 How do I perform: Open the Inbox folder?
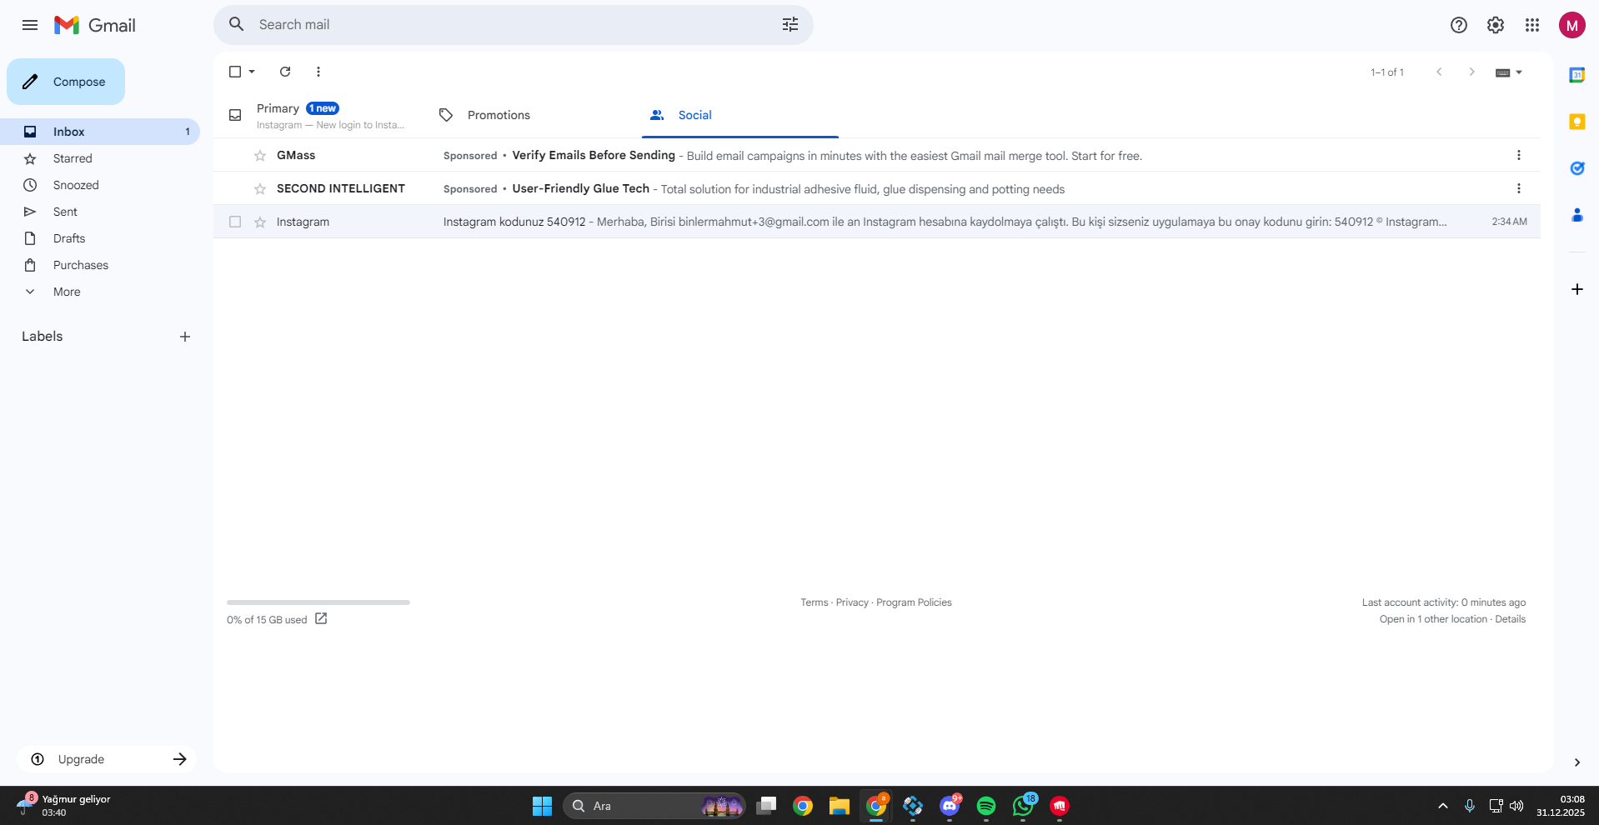(x=100, y=132)
